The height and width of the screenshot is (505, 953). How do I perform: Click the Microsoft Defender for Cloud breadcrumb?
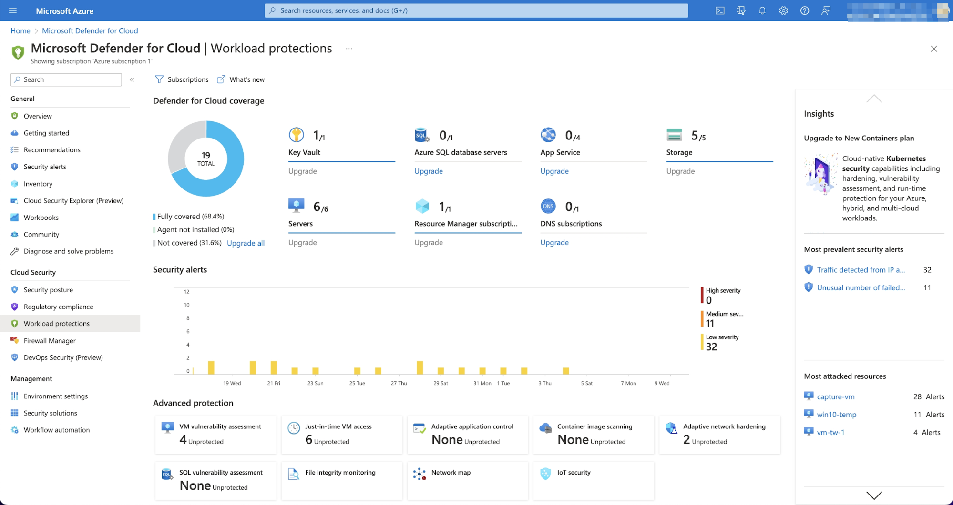tap(90, 31)
